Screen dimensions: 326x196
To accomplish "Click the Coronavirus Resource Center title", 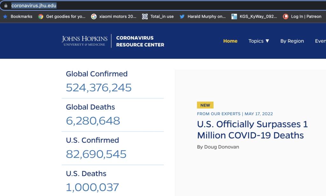I will 140,41.
